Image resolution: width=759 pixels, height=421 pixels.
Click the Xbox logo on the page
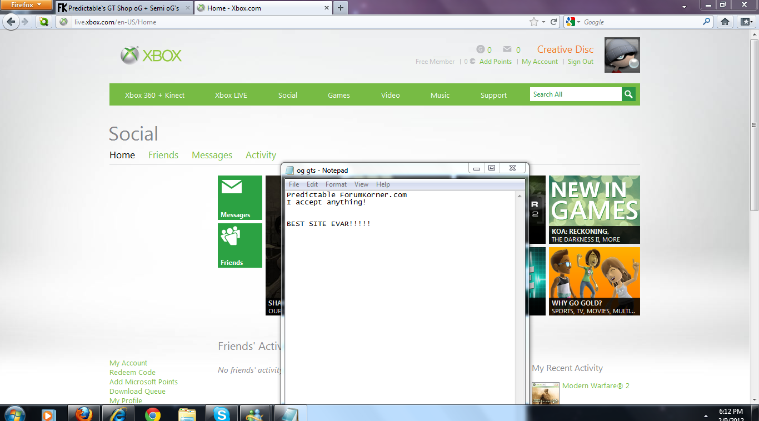tap(151, 55)
